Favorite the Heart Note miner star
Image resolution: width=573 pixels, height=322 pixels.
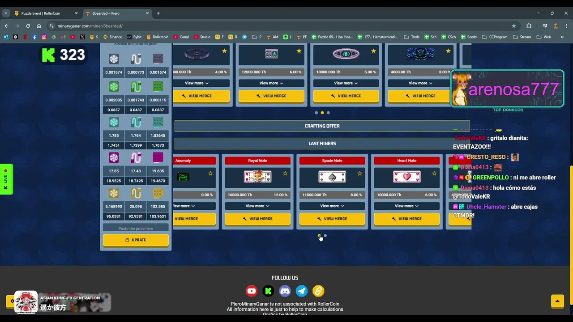(x=434, y=174)
